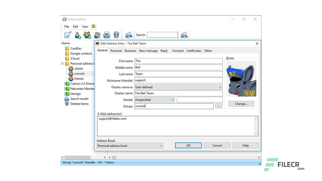
Task: Select the new message quill icon
Action: point(67,35)
